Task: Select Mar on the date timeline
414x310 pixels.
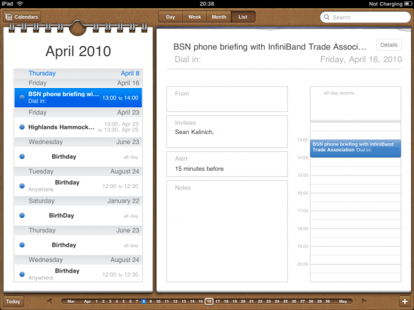Action: coord(71,301)
